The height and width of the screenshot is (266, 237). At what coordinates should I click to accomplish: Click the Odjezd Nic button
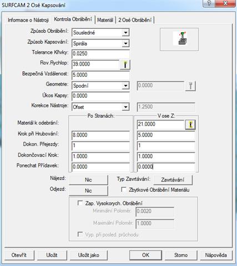point(88,190)
